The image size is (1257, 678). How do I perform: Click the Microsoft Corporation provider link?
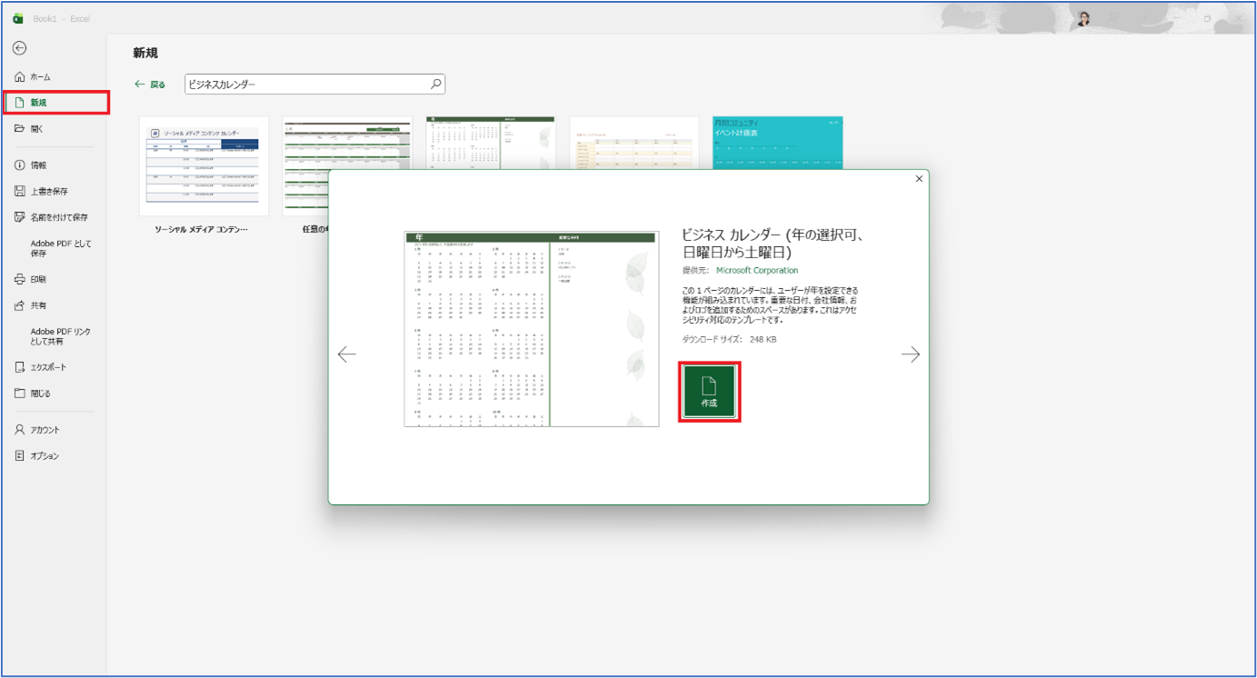coord(756,271)
